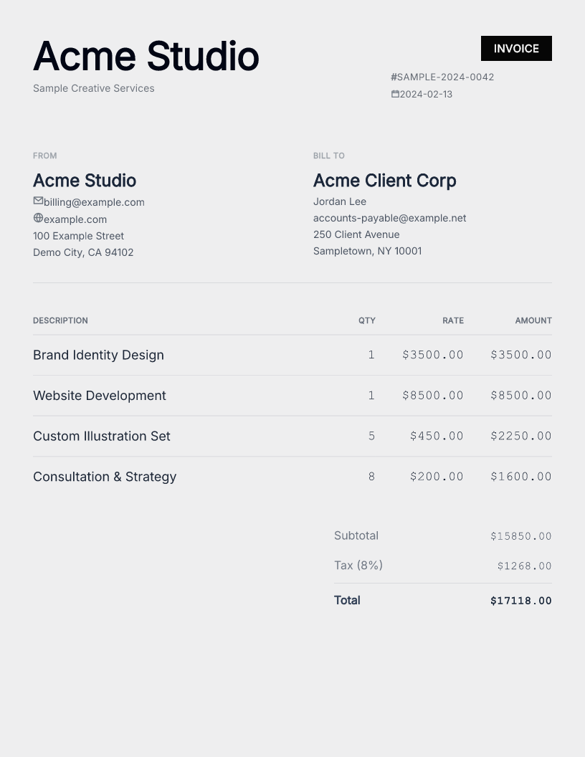Screen dimensions: 585x757
Task: Click the Sample Creative Services tagline
Action: click(x=94, y=88)
